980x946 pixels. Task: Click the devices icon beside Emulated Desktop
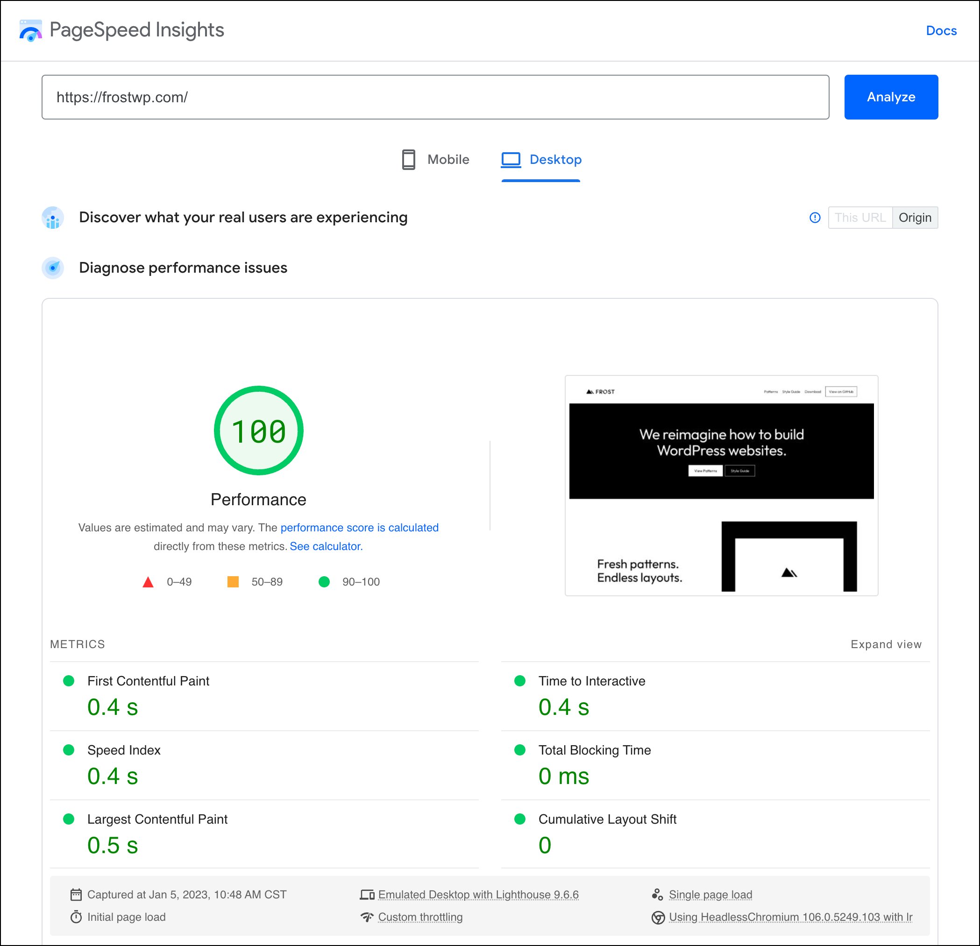(367, 895)
